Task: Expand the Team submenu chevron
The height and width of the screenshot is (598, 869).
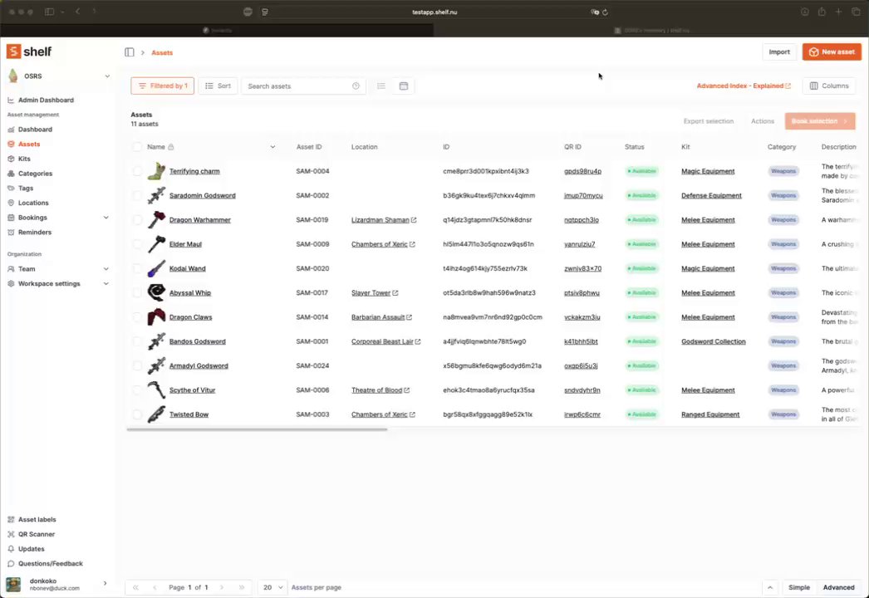Action: coord(106,269)
